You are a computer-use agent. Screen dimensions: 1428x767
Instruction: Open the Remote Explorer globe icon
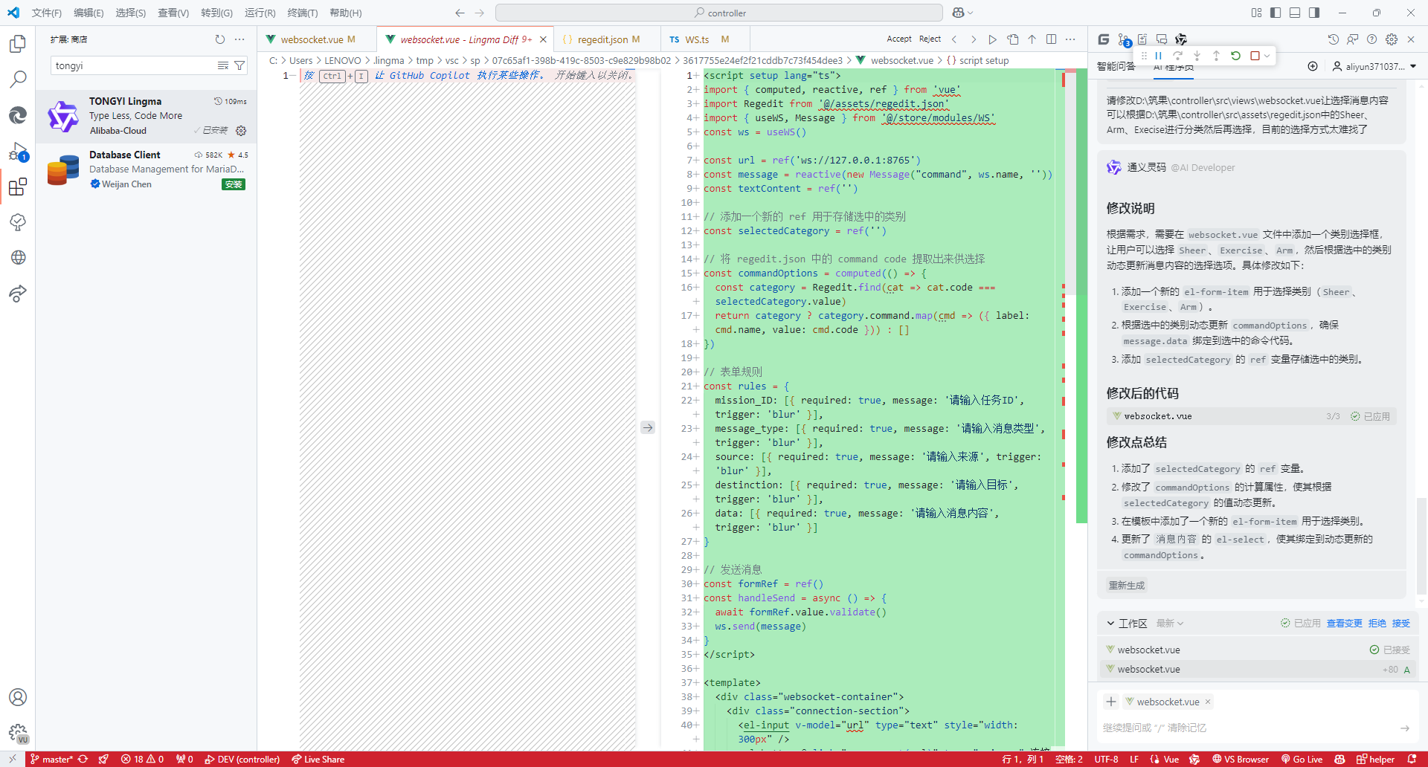click(x=18, y=258)
